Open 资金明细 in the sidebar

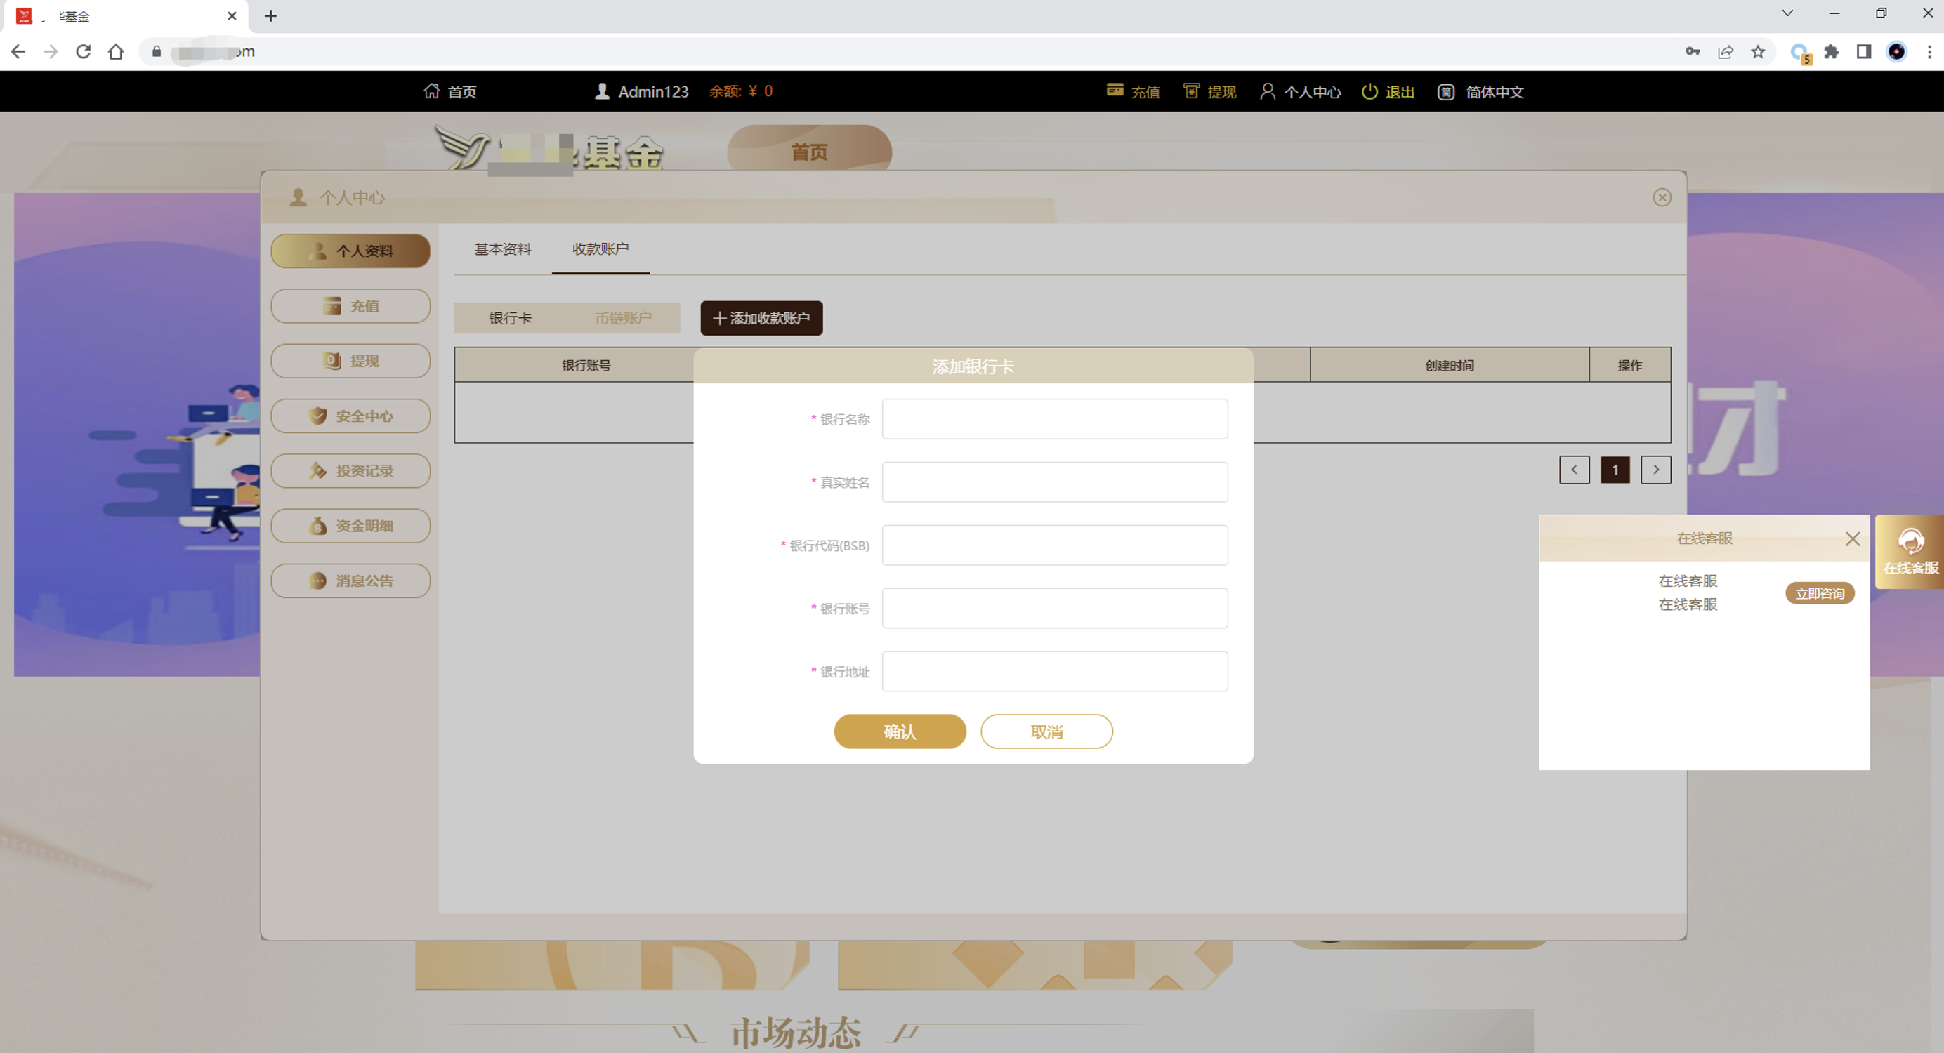pyautogui.click(x=351, y=526)
